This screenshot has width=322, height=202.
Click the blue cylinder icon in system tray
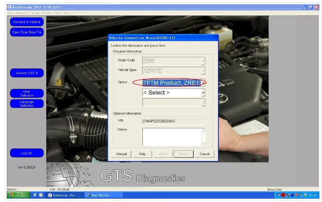tap(292, 195)
